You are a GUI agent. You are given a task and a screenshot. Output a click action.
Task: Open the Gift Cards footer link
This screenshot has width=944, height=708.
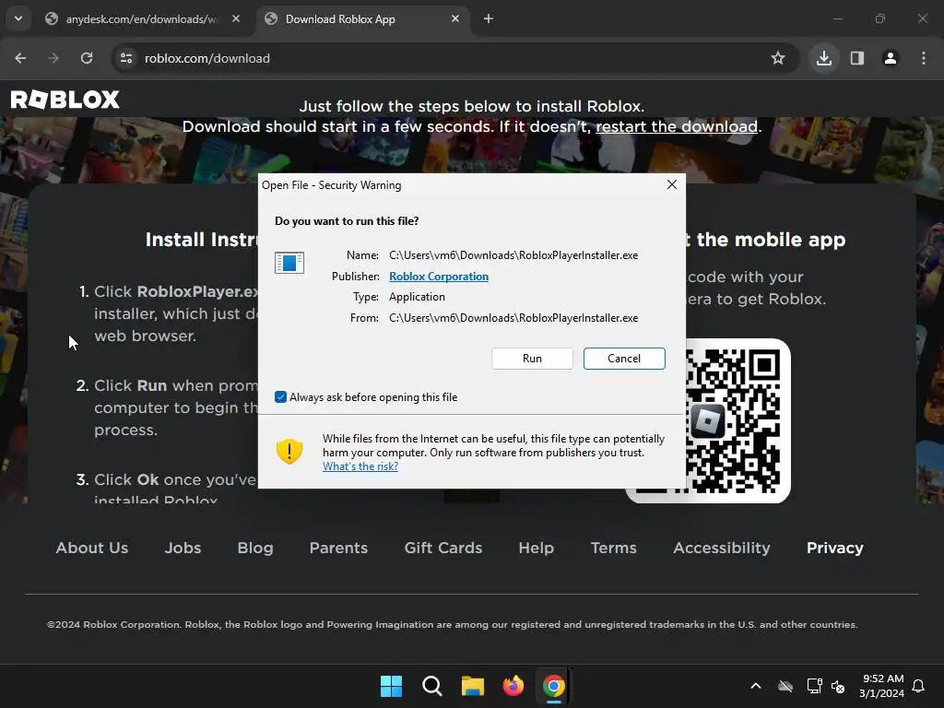(443, 548)
